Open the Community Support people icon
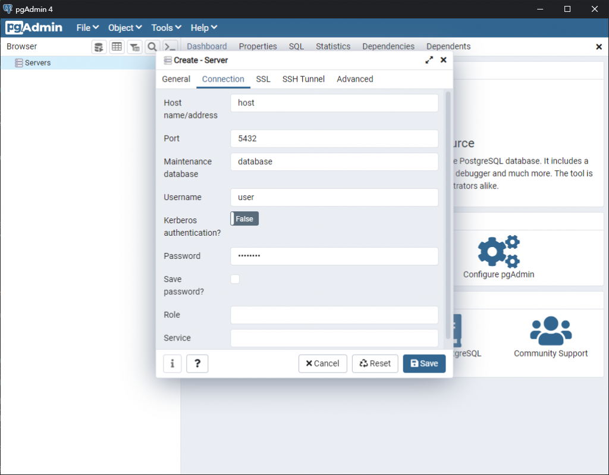The width and height of the screenshot is (609, 475). 551,330
